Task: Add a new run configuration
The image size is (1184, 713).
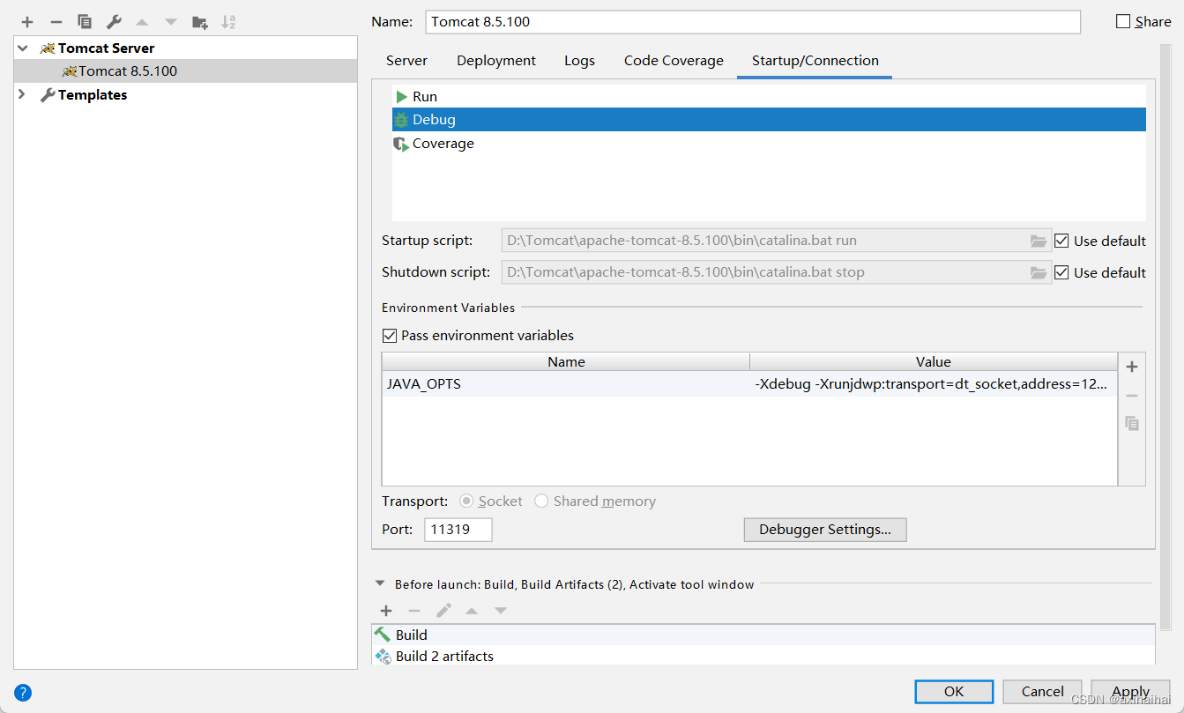Action: coord(27,22)
